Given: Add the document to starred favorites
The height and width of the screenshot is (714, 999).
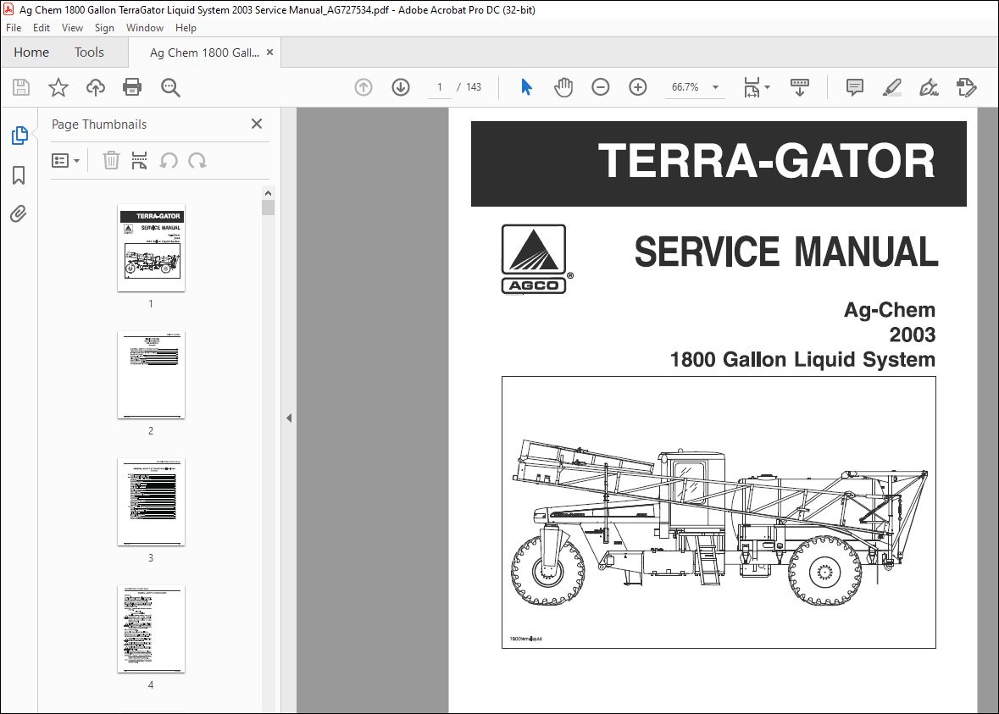Looking at the screenshot, I should [58, 87].
